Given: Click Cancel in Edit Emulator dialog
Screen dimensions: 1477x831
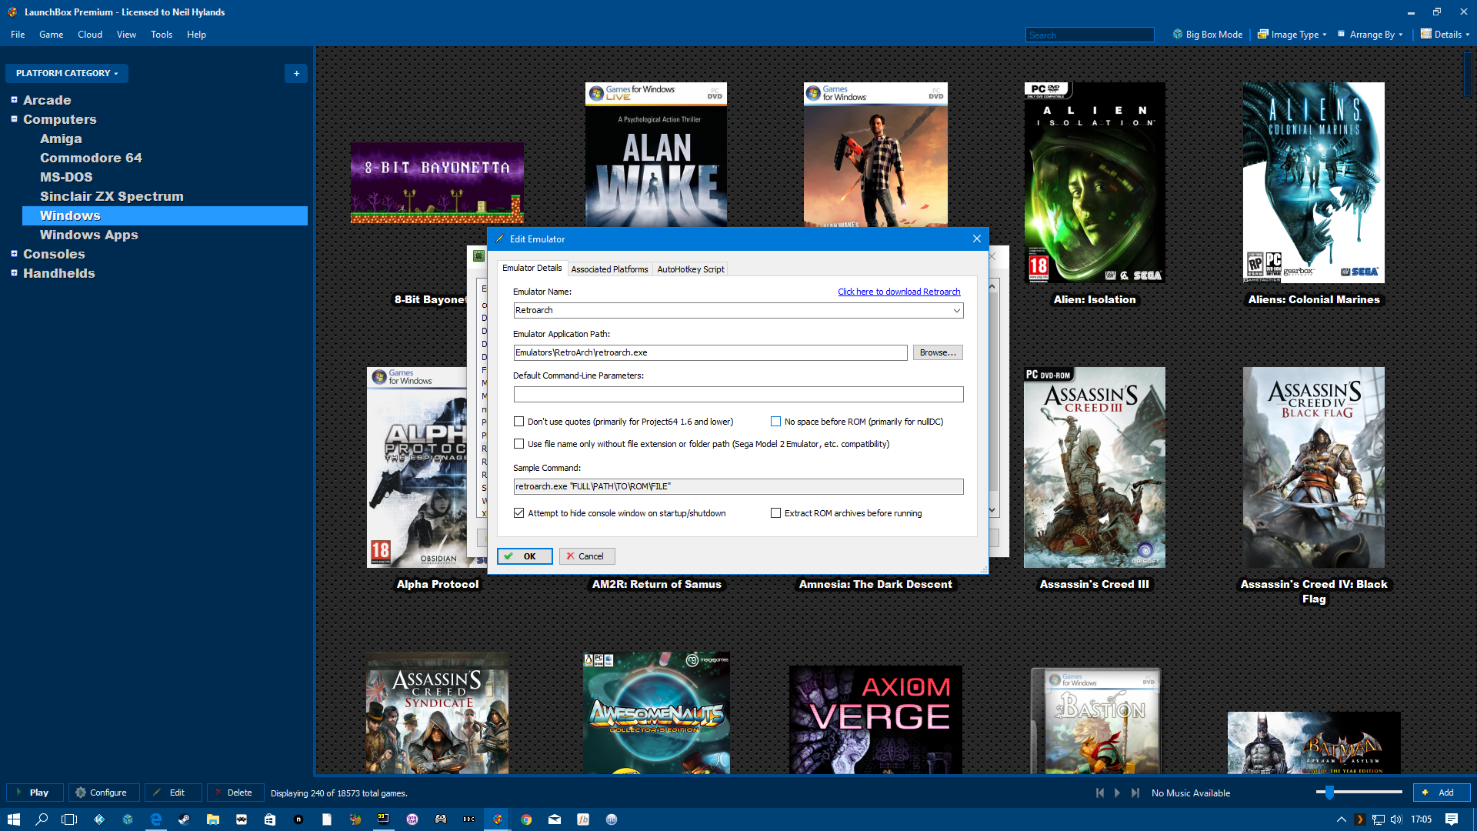Looking at the screenshot, I should click(x=587, y=556).
